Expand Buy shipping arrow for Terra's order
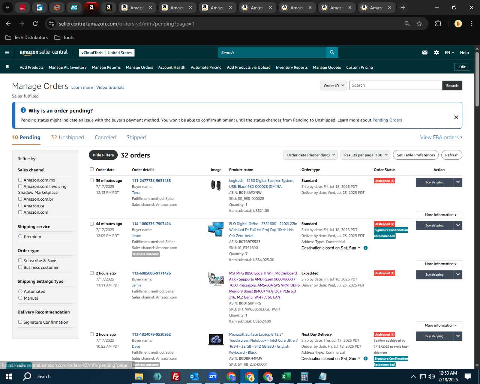480x384 pixels. coord(458,182)
